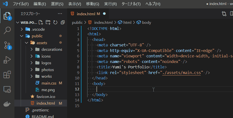Open me.png in the file tree
This screenshot has width=233, height=118.
pyautogui.click(x=48, y=90)
